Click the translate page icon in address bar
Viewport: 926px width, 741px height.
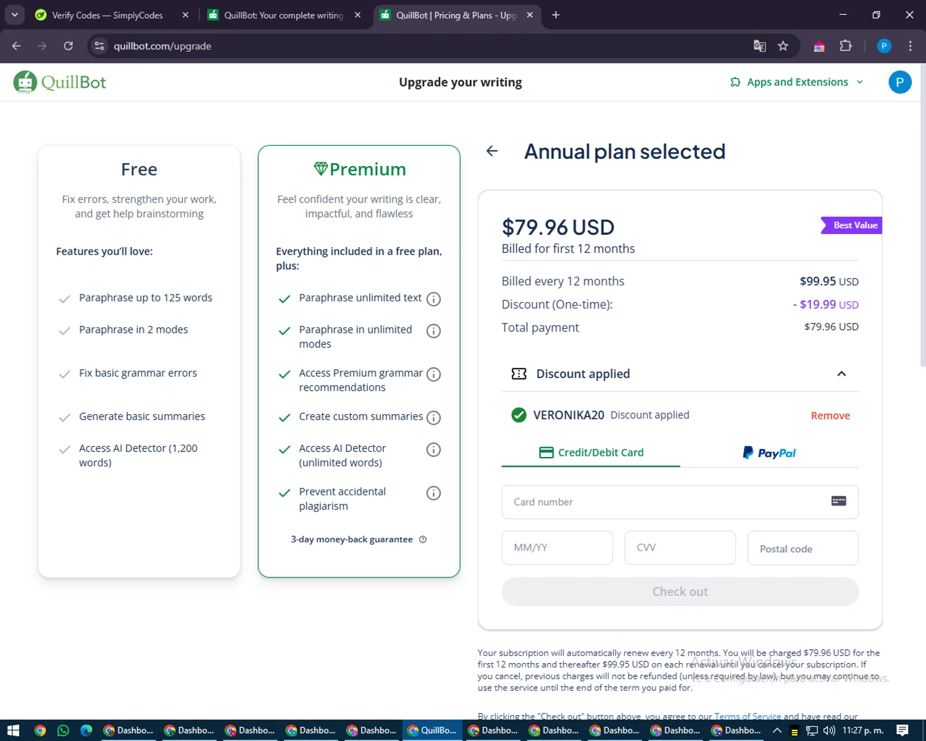[760, 46]
